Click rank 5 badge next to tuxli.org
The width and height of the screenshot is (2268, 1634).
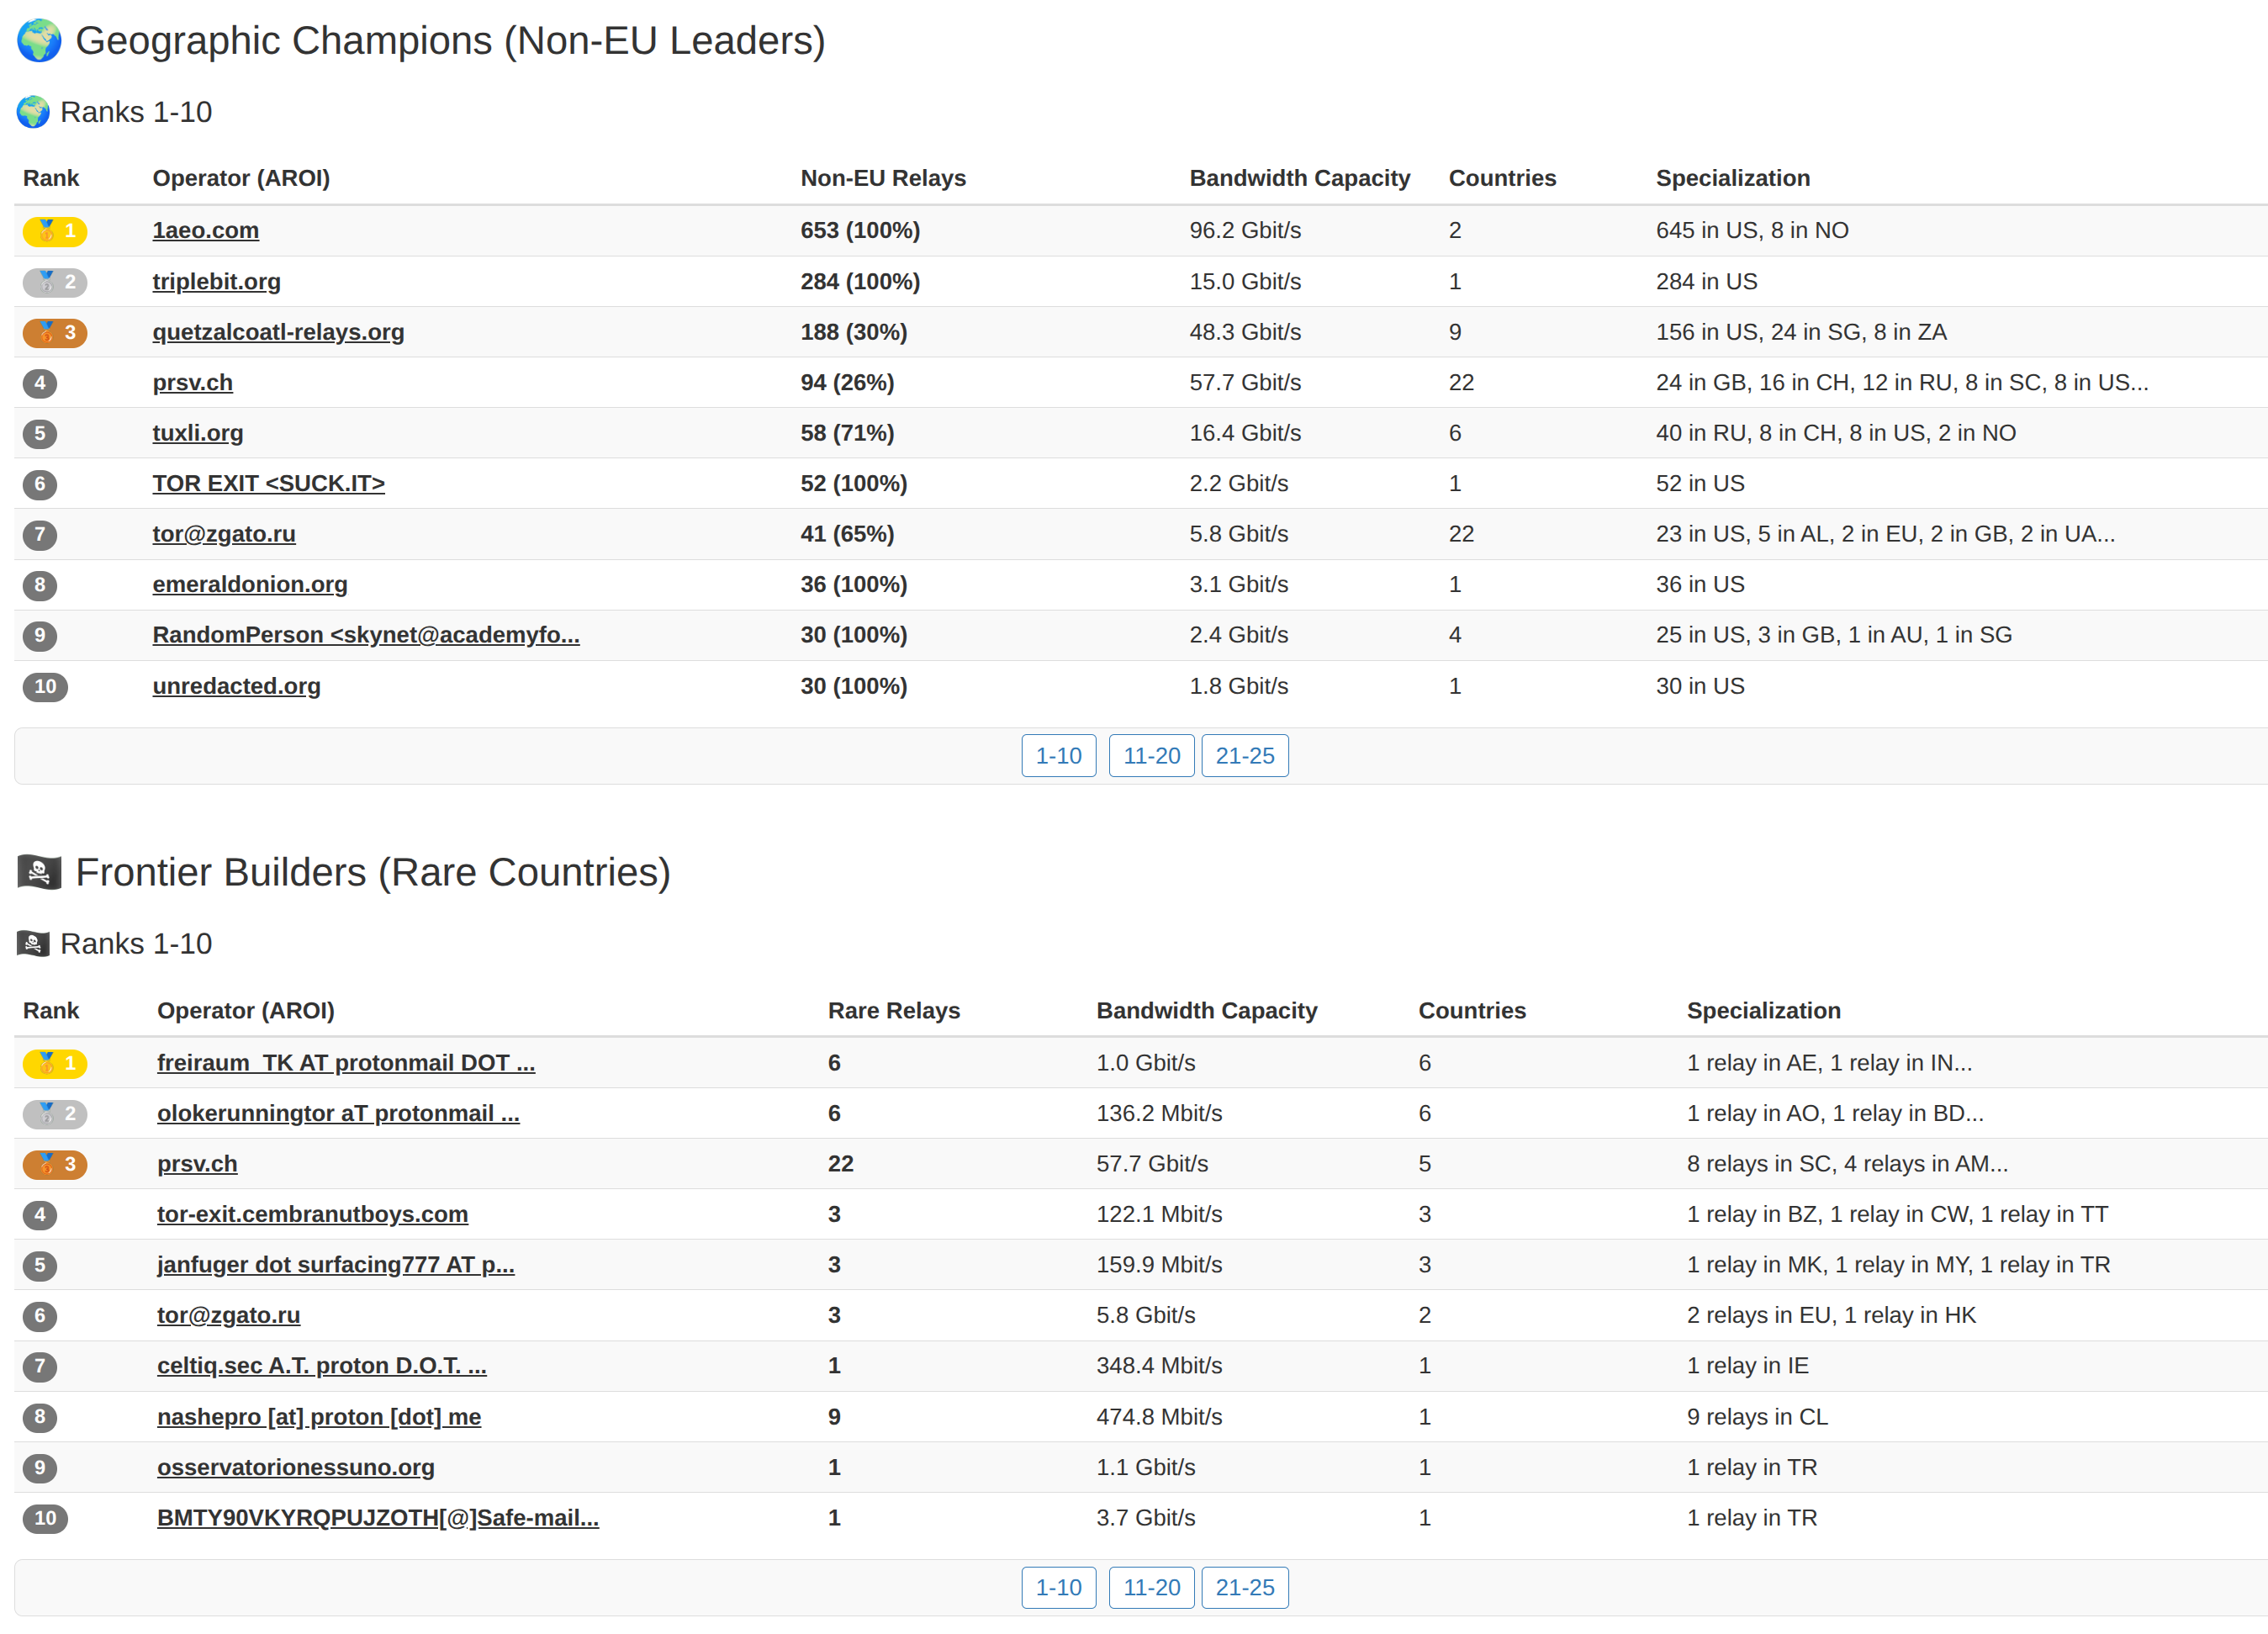point(40,433)
